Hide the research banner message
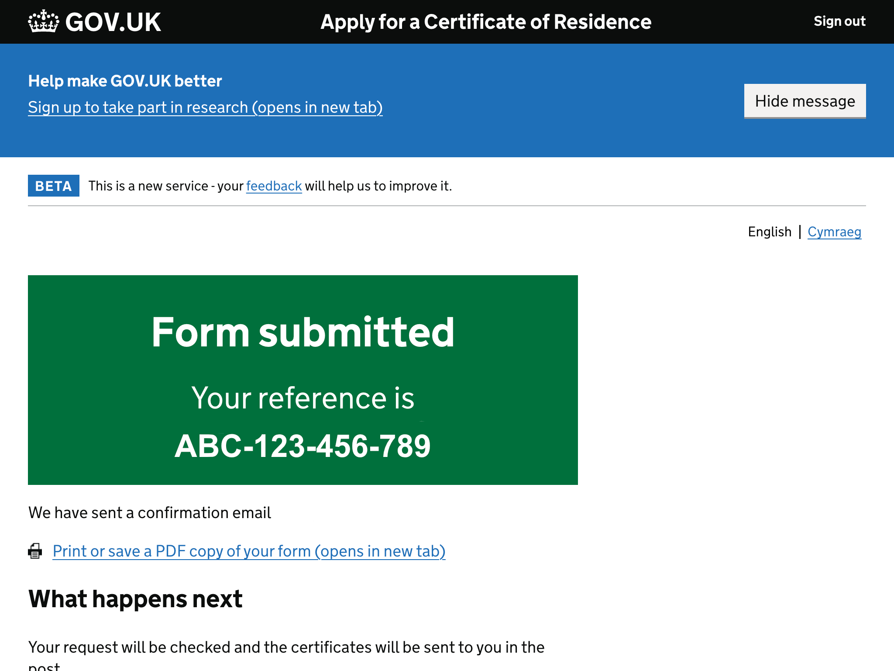894x671 pixels. click(x=805, y=101)
